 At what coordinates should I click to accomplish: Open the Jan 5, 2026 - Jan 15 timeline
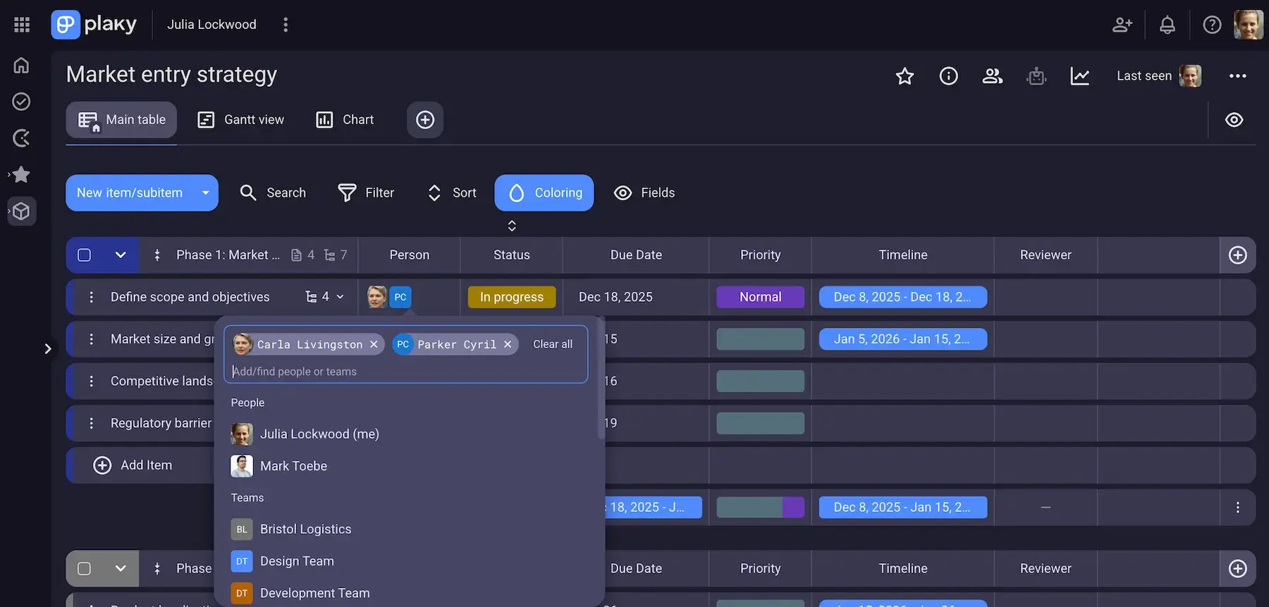coord(903,339)
